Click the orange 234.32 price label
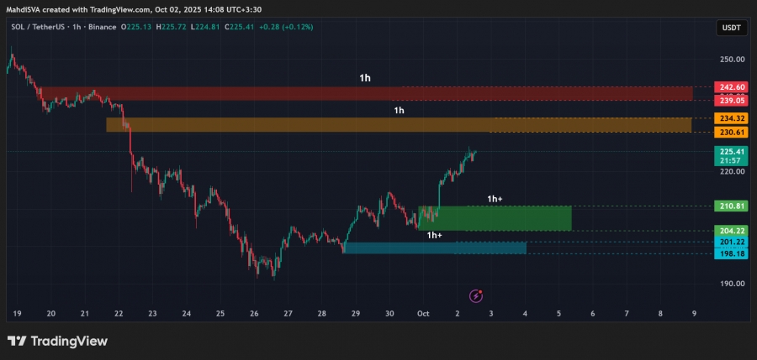 tap(730, 119)
